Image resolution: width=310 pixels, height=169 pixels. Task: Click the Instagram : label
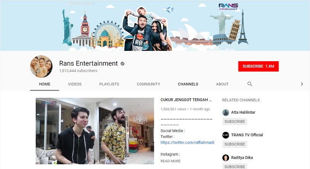[170, 154]
